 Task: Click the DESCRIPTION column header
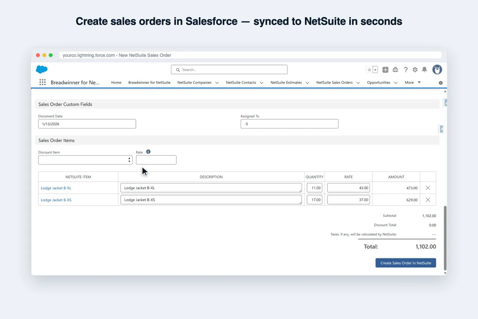[211, 177]
